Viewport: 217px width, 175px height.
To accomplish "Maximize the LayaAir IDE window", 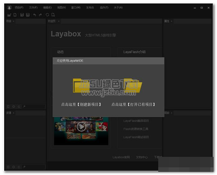I will tap(202, 8).
